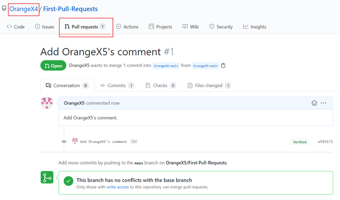Select the Conversation tab
Screen dimensions: 340x200
[67, 85]
